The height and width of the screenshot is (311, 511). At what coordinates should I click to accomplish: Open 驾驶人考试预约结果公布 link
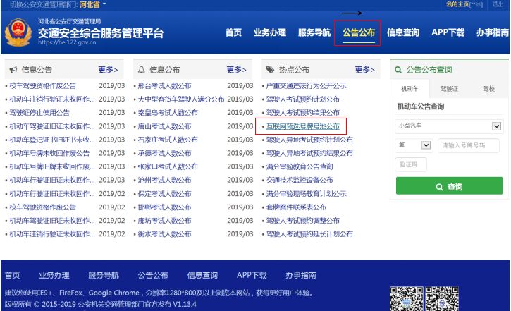[303, 112]
